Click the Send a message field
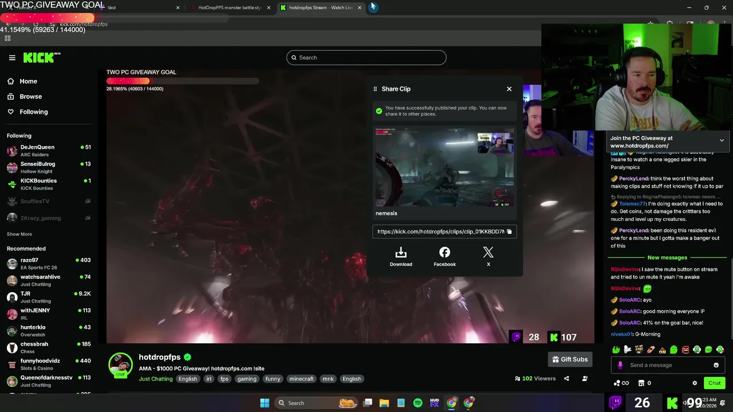Image resolution: width=733 pixels, height=412 pixels. click(667, 365)
